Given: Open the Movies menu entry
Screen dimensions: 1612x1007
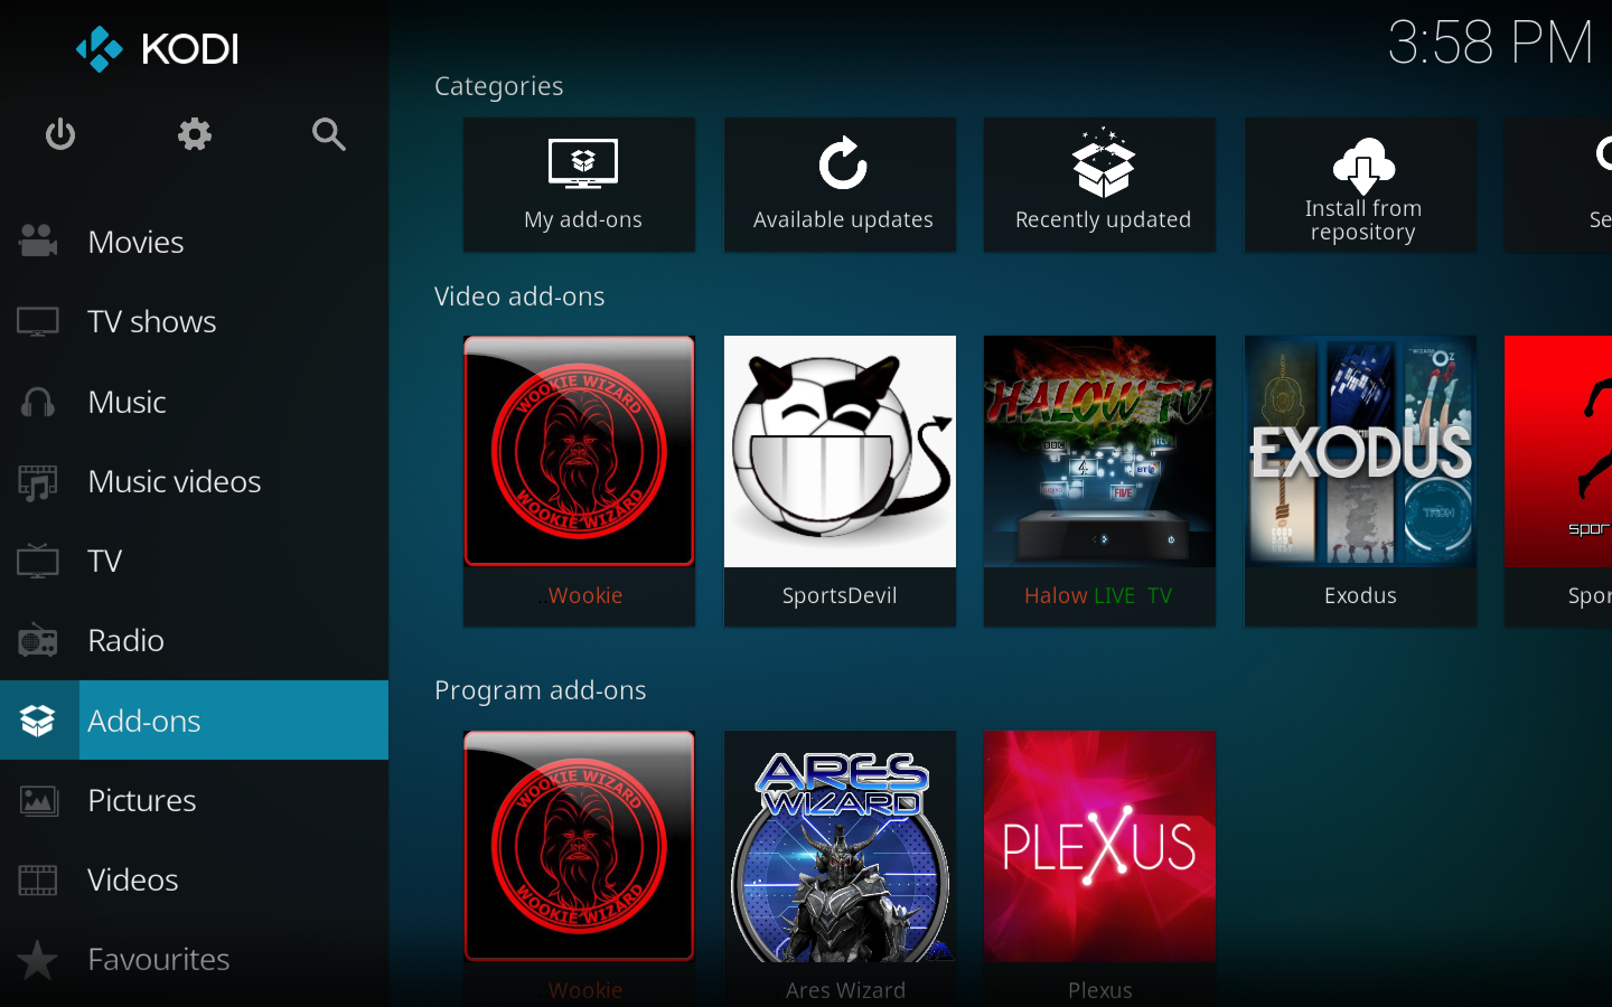Looking at the screenshot, I should coord(194,241).
